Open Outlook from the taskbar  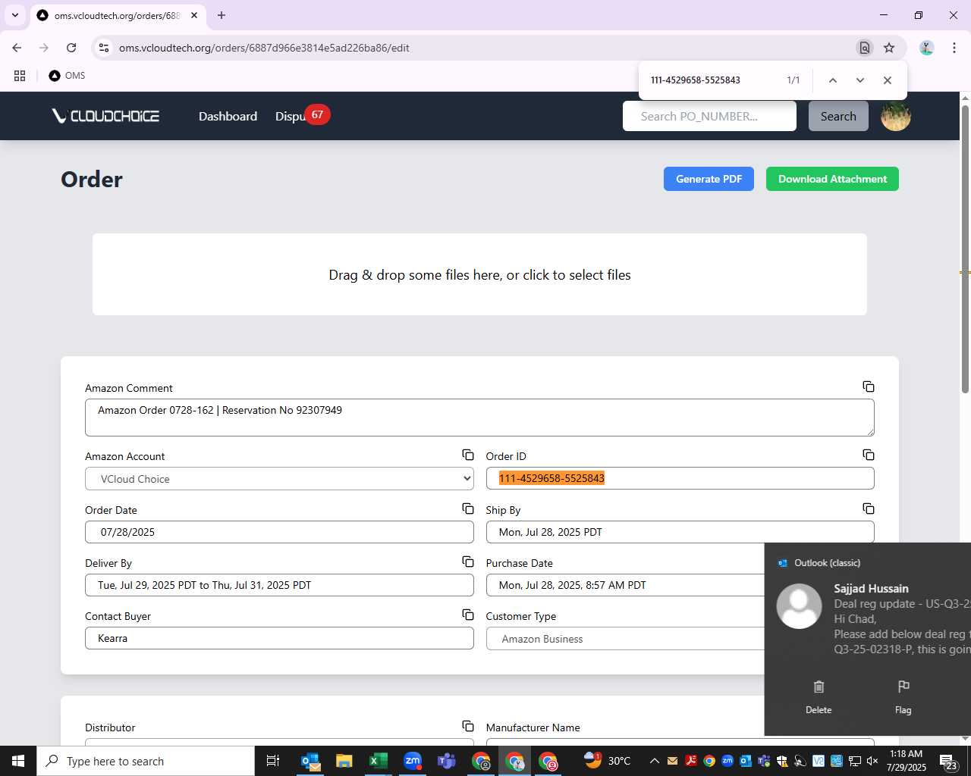coord(311,761)
